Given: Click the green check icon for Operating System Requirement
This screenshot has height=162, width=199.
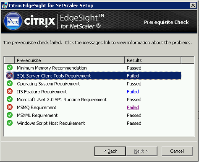Looking at the screenshot, I should pyautogui.click(x=10, y=84).
